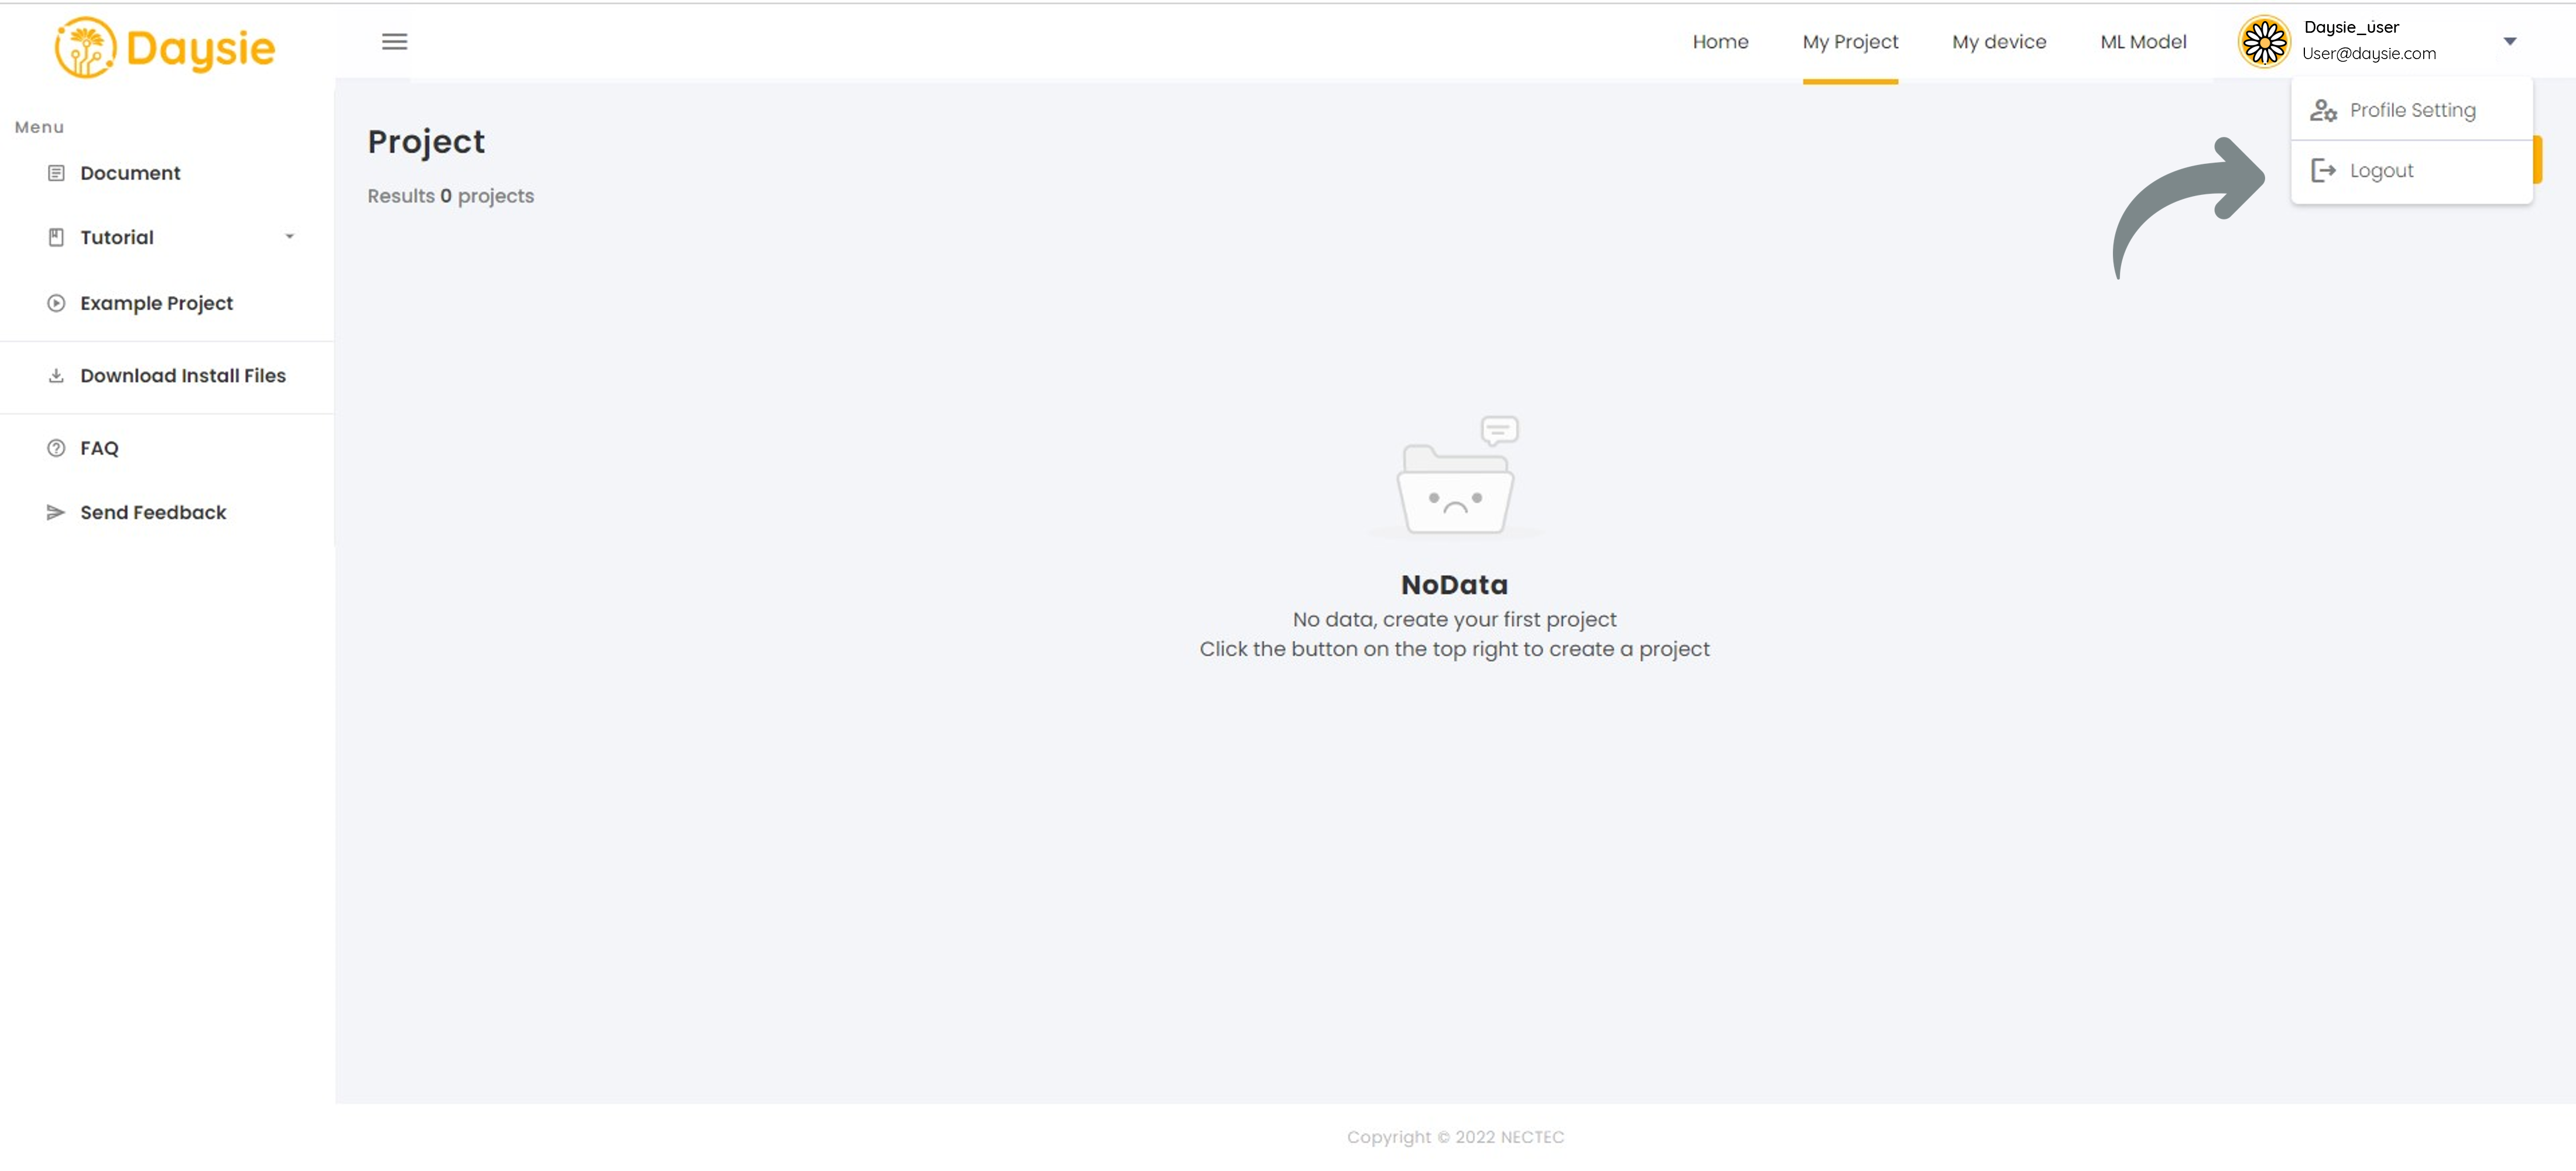Open the Document sidebar link

pyautogui.click(x=130, y=173)
